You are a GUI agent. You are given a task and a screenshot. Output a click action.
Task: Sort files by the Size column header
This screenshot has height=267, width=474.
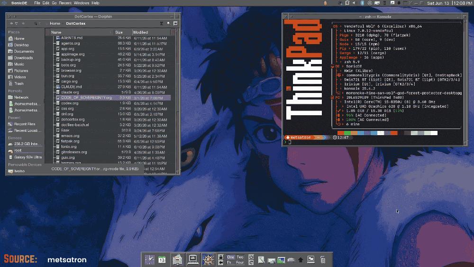coord(123,32)
